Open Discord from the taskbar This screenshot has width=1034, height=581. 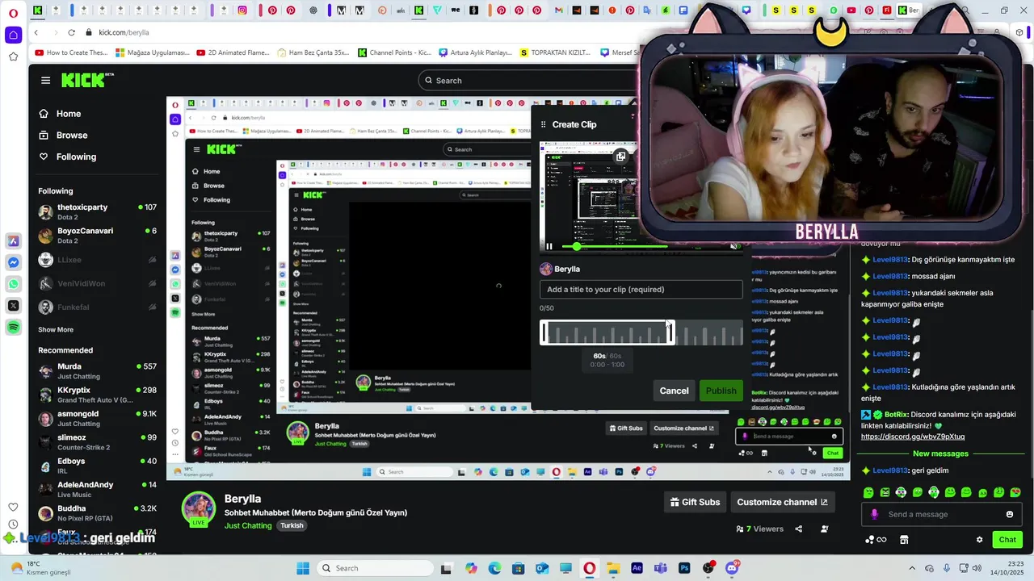point(732,568)
